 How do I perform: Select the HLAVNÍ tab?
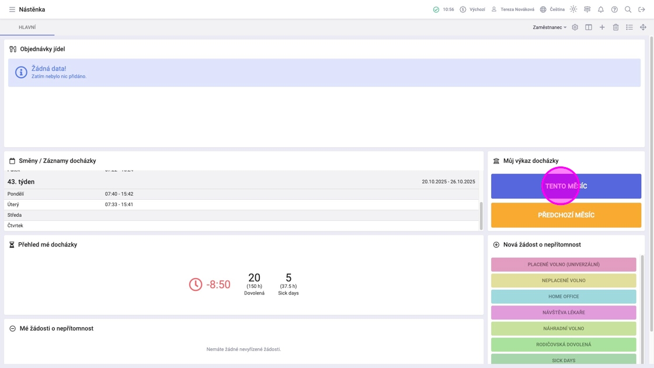pyautogui.click(x=27, y=27)
